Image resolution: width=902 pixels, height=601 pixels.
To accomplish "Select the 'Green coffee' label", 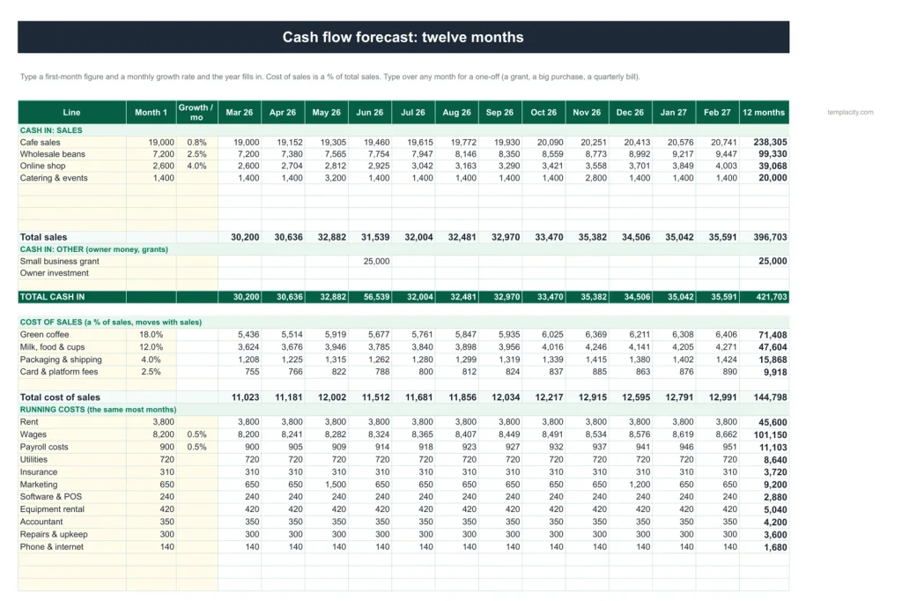I will pyautogui.click(x=44, y=335).
